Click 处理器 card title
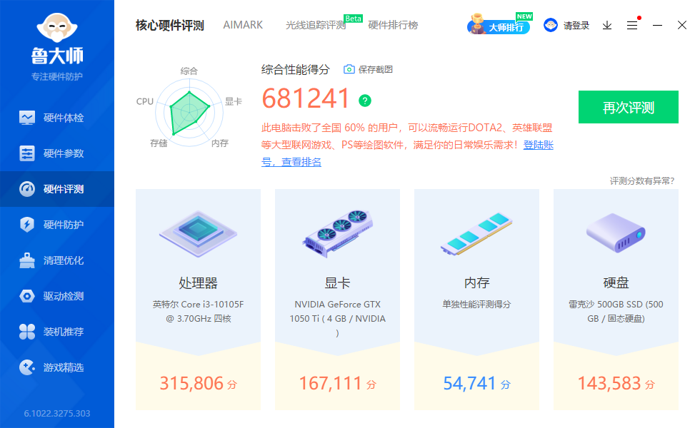 point(199,282)
